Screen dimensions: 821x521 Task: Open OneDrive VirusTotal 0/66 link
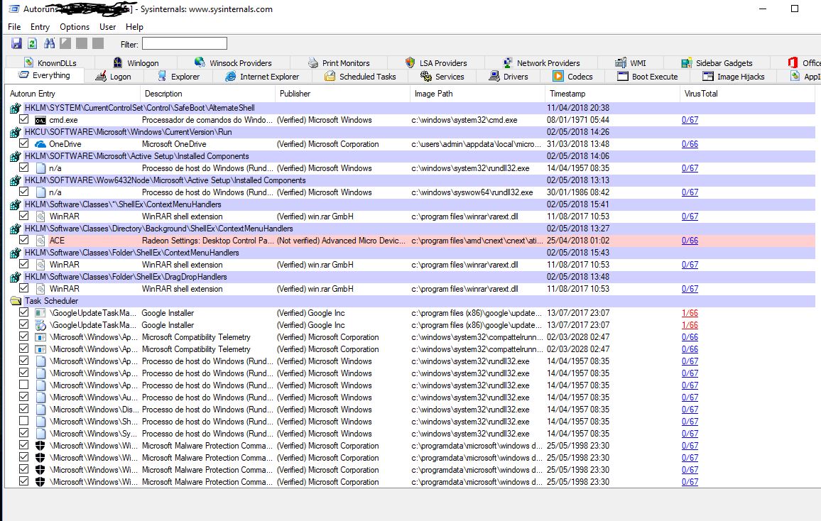pyautogui.click(x=690, y=144)
